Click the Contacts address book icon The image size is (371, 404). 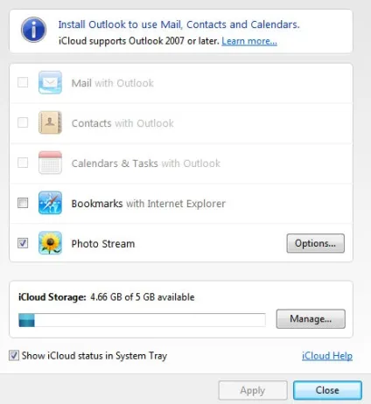point(50,122)
